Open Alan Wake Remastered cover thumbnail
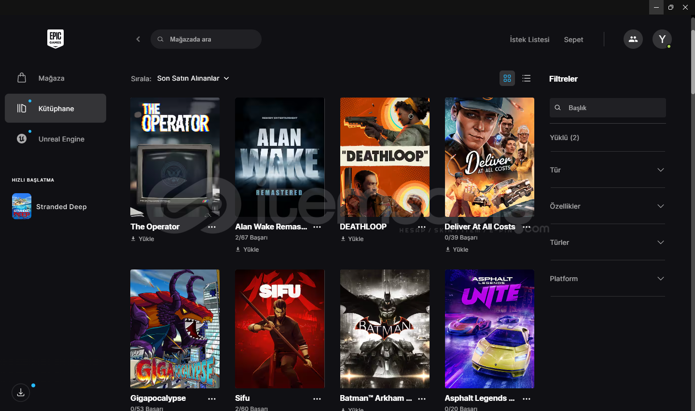 tap(280, 157)
